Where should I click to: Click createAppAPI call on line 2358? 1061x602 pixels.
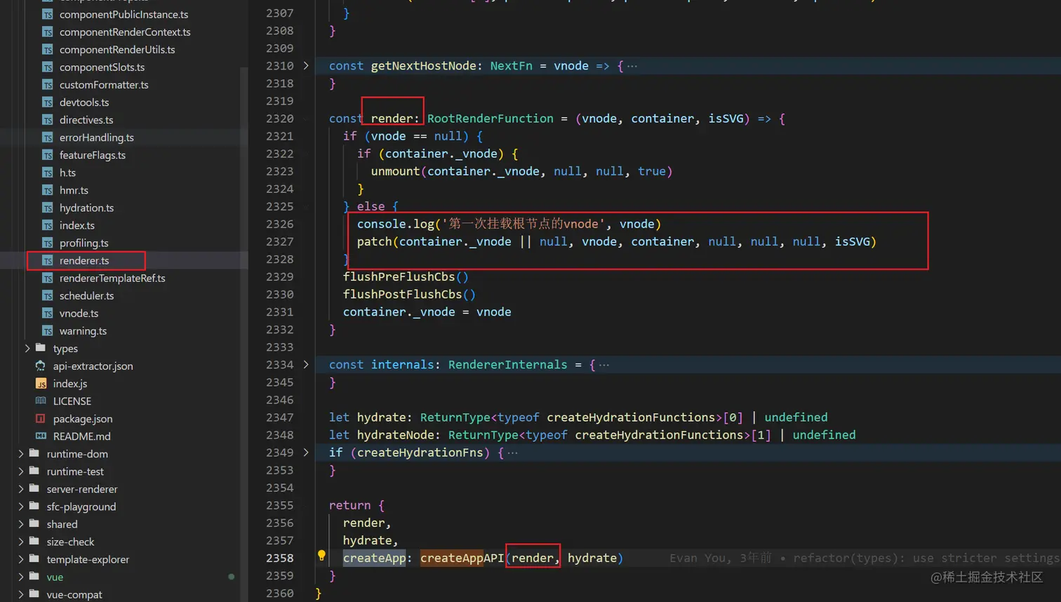[x=462, y=558]
